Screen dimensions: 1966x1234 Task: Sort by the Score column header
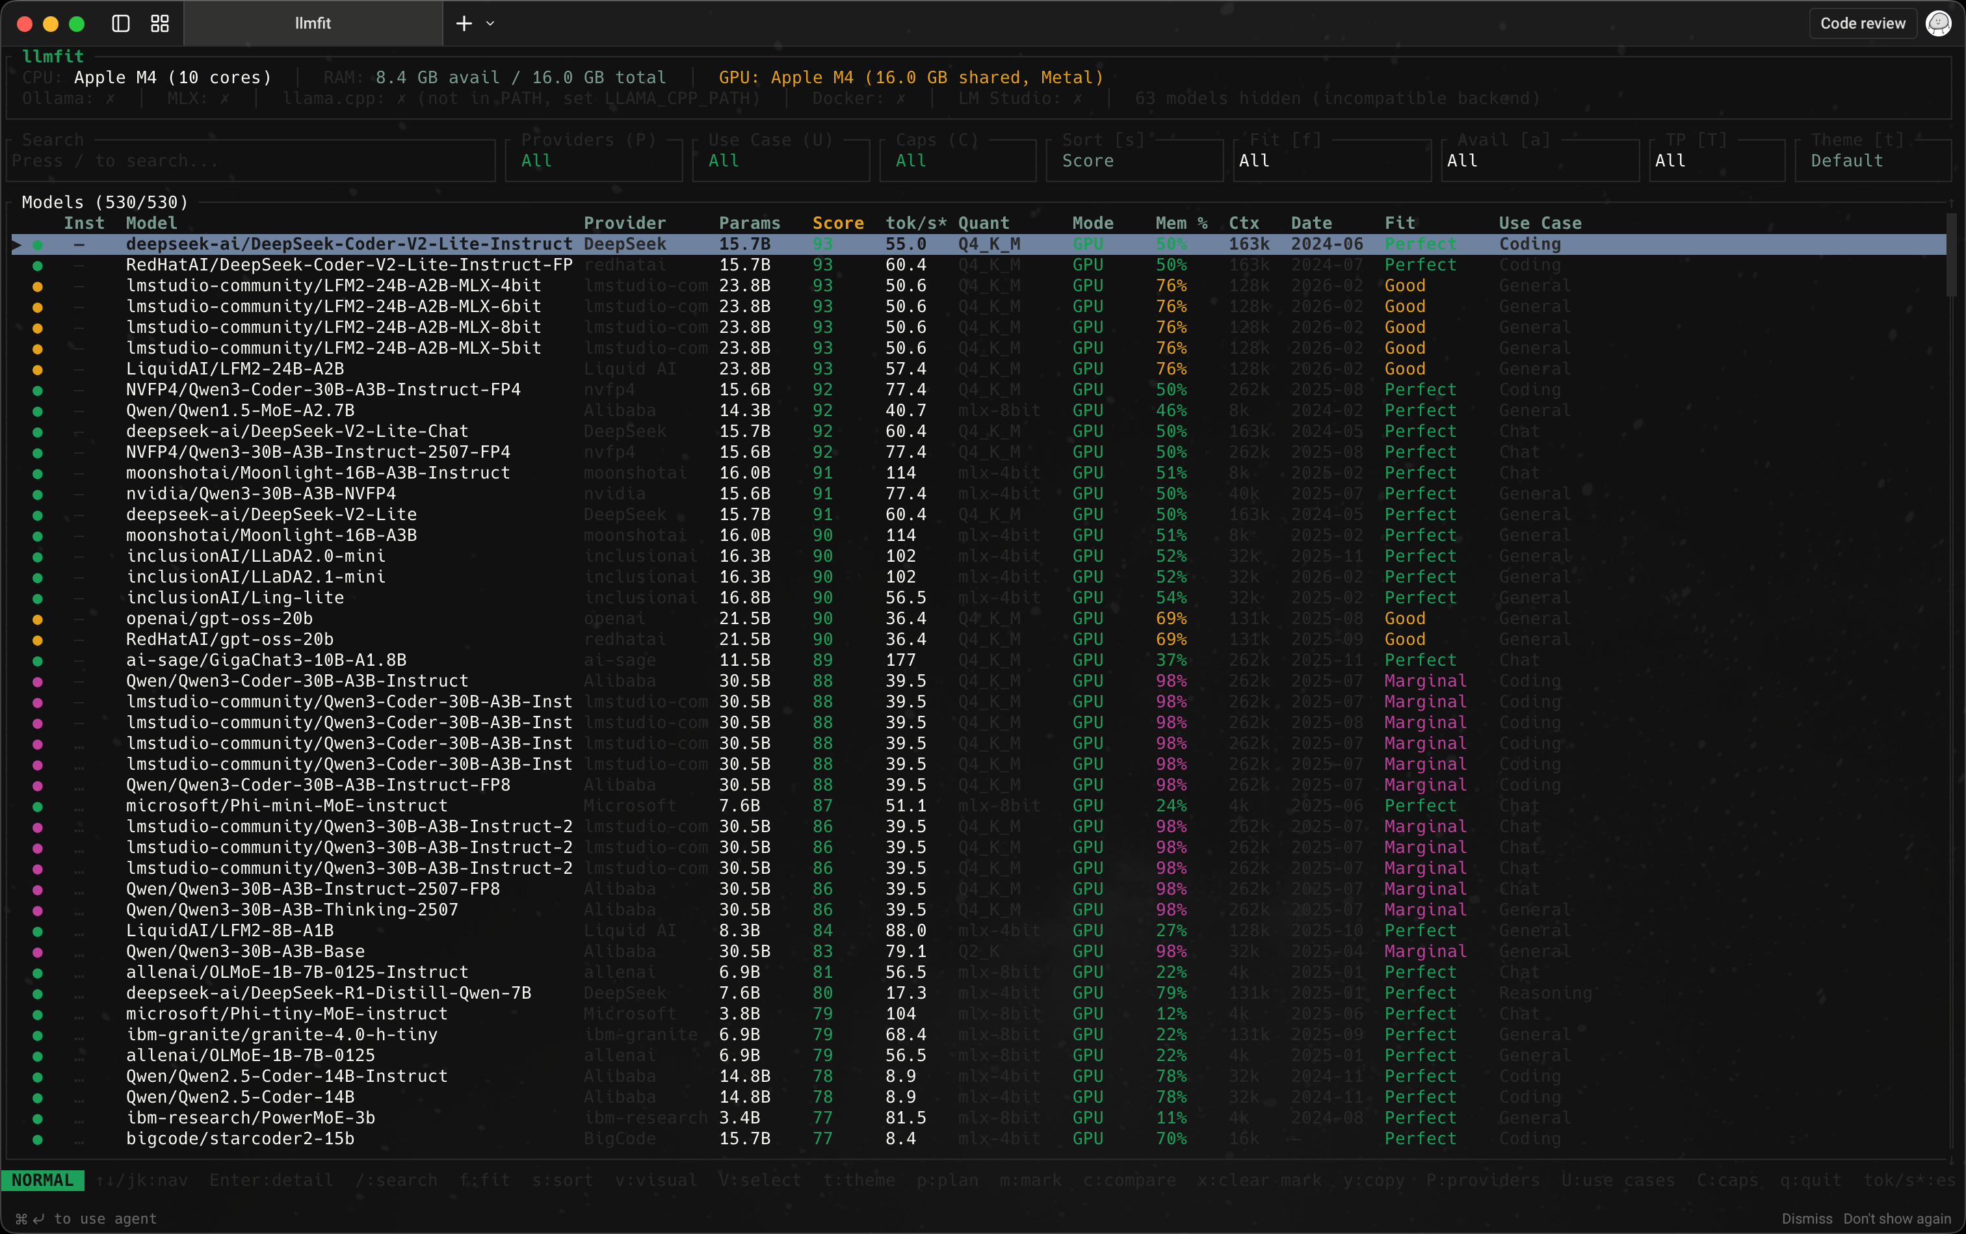[x=837, y=224]
